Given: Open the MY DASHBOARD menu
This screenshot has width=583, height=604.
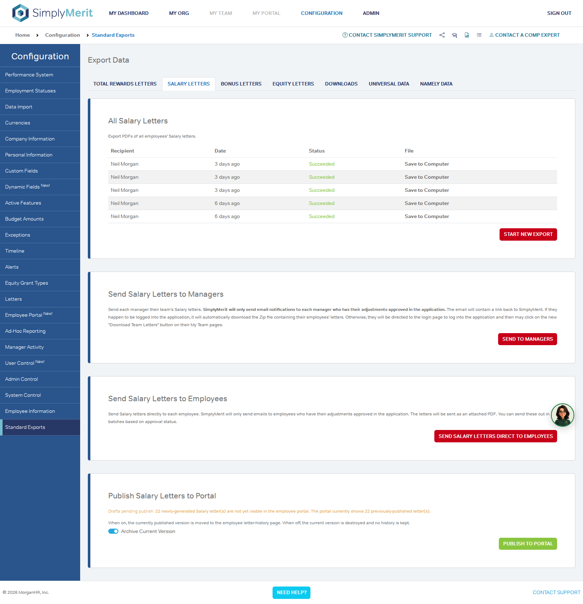Looking at the screenshot, I should coord(129,13).
